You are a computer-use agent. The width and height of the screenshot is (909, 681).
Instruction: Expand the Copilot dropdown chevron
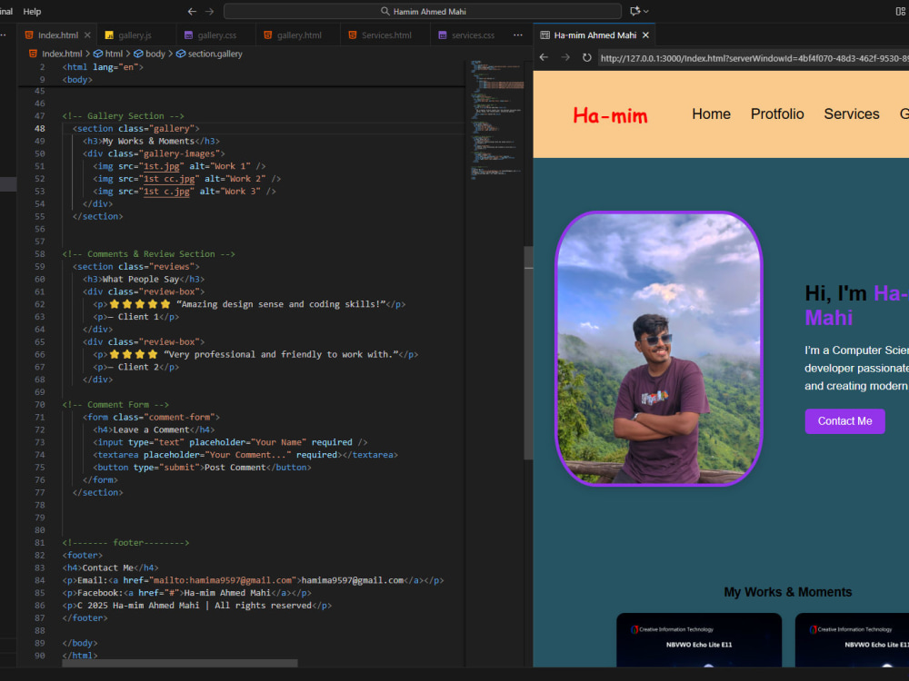(x=645, y=11)
